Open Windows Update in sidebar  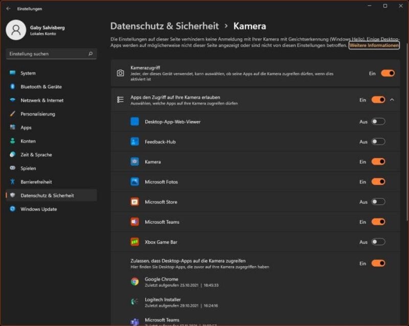click(x=38, y=209)
